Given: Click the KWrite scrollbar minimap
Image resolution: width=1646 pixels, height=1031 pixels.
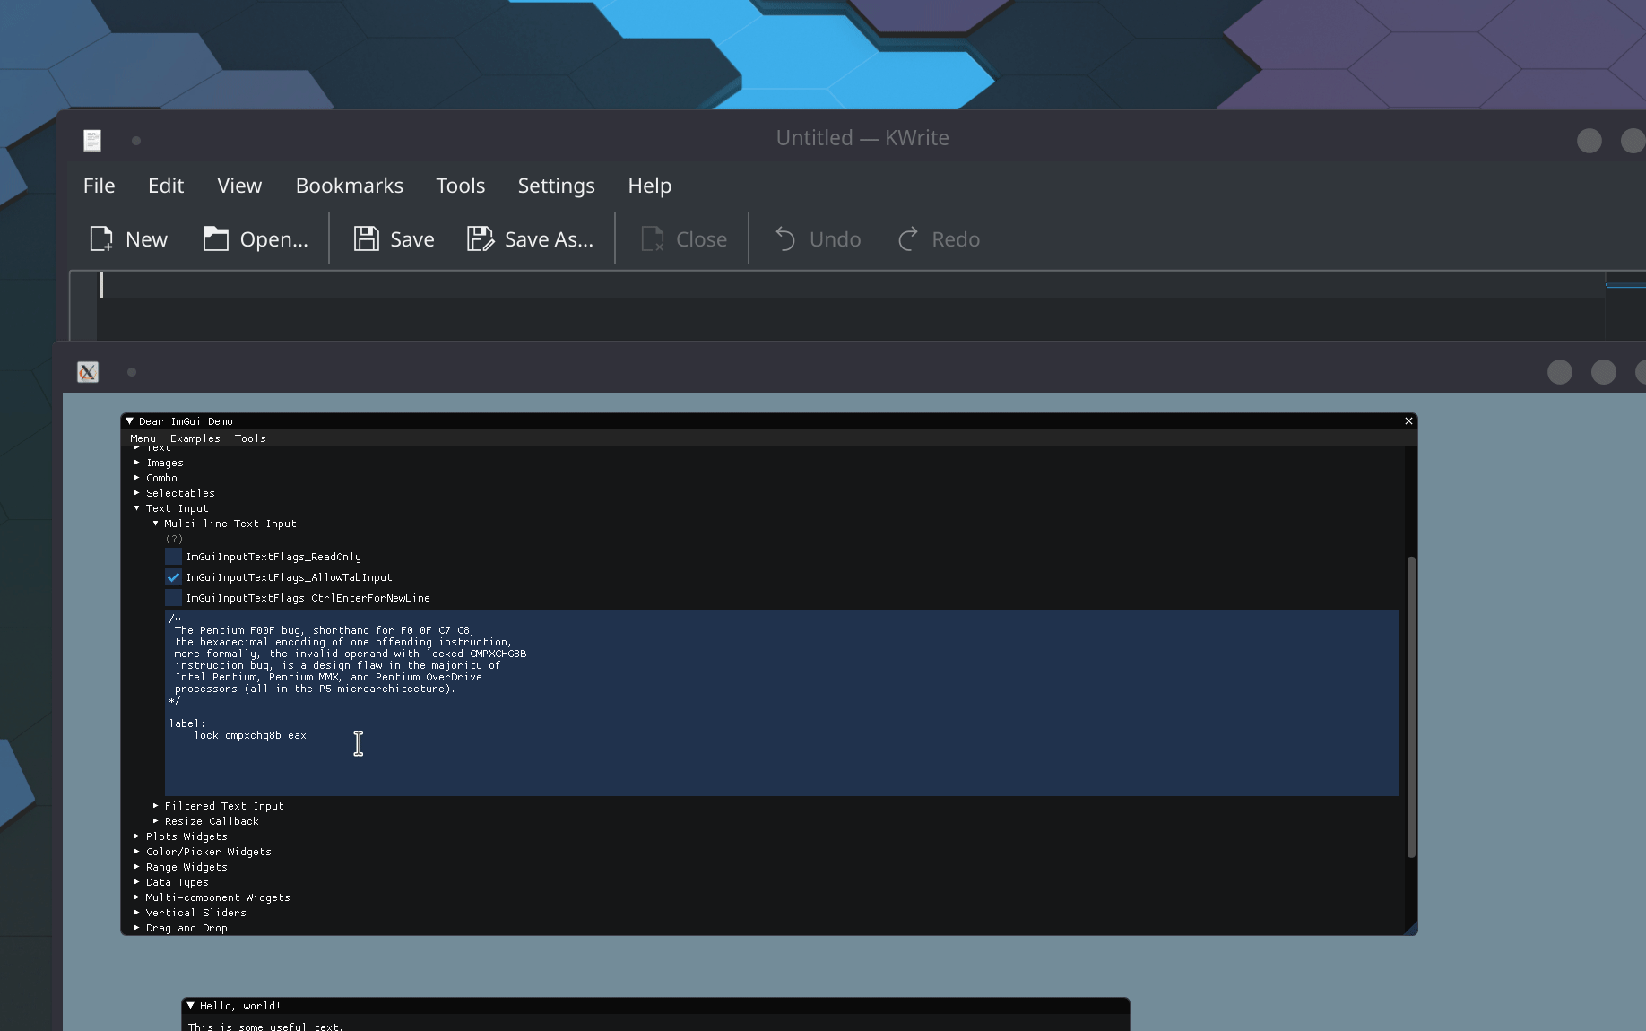Looking at the screenshot, I should tap(1625, 305).
